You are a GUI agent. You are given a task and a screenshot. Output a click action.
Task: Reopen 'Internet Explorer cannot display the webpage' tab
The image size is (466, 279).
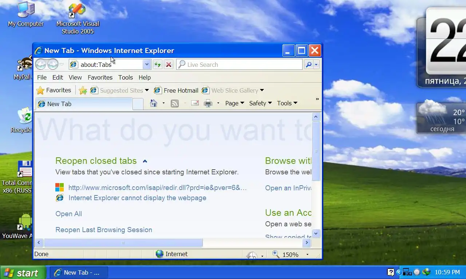click(137, 198)
